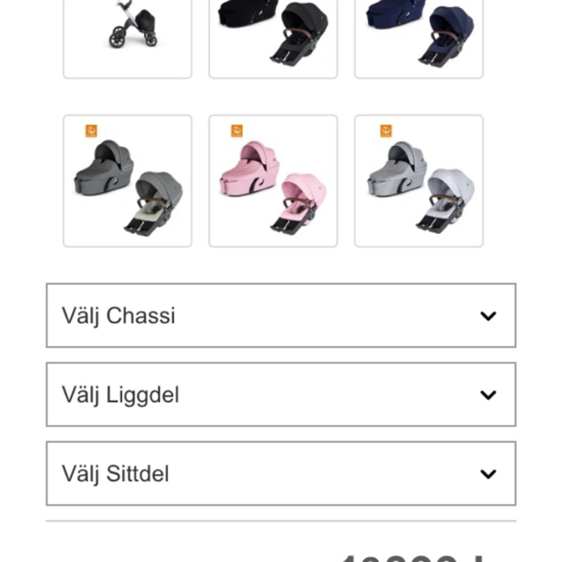The image size is (562, 562).
Task: Select the black carrycot and seat thumbnail
Action: click(273, 37)
